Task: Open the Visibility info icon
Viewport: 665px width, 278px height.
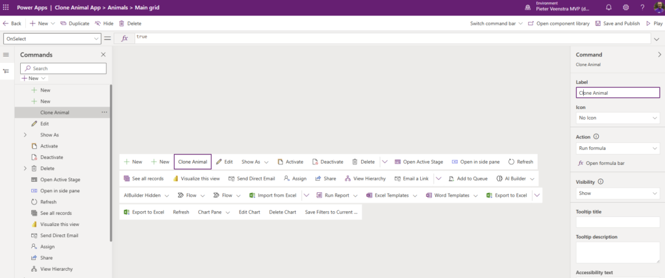Action: coord(601,181)
